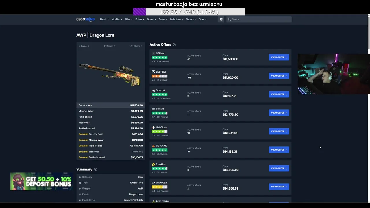View the BUFF163 offer

coord(279,76)
